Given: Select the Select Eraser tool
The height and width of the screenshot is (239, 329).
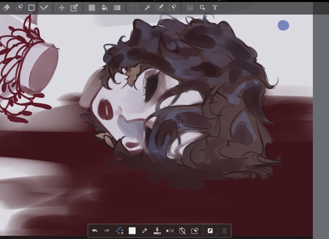Looking at the screenshot, I should 172,8.
